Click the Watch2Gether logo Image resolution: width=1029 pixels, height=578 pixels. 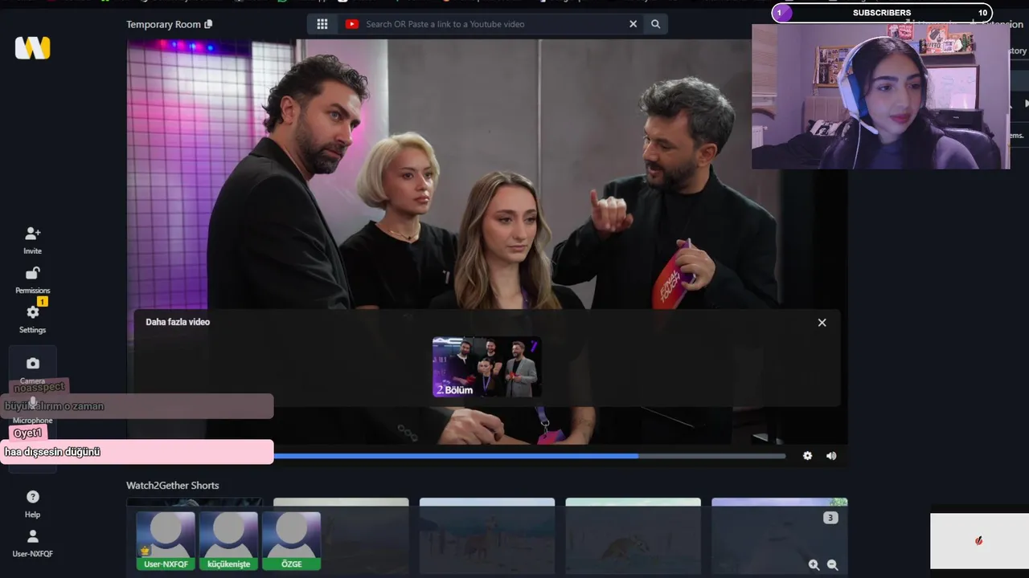coord(32,48)
